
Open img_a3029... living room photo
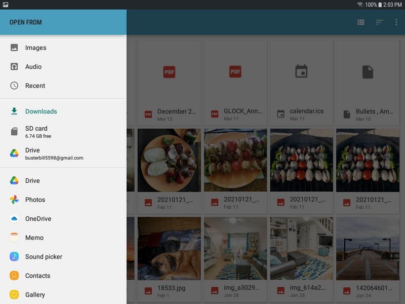[235, 259]
